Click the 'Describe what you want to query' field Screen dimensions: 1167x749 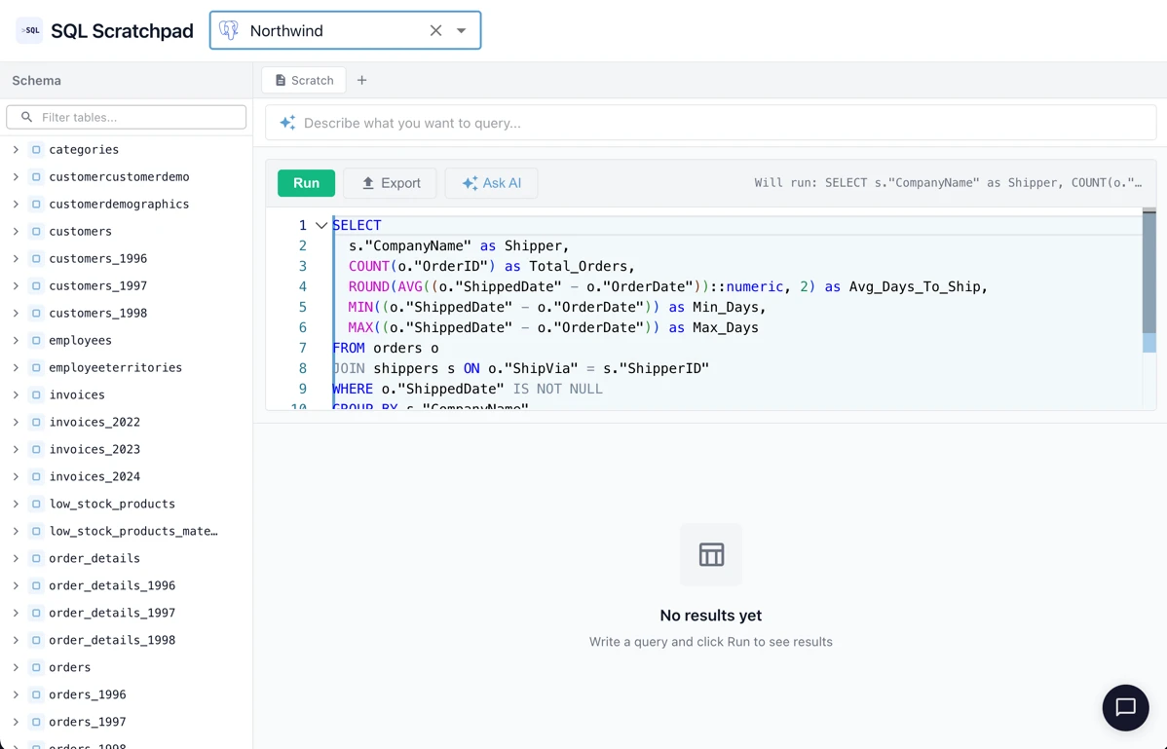point(584,122)
